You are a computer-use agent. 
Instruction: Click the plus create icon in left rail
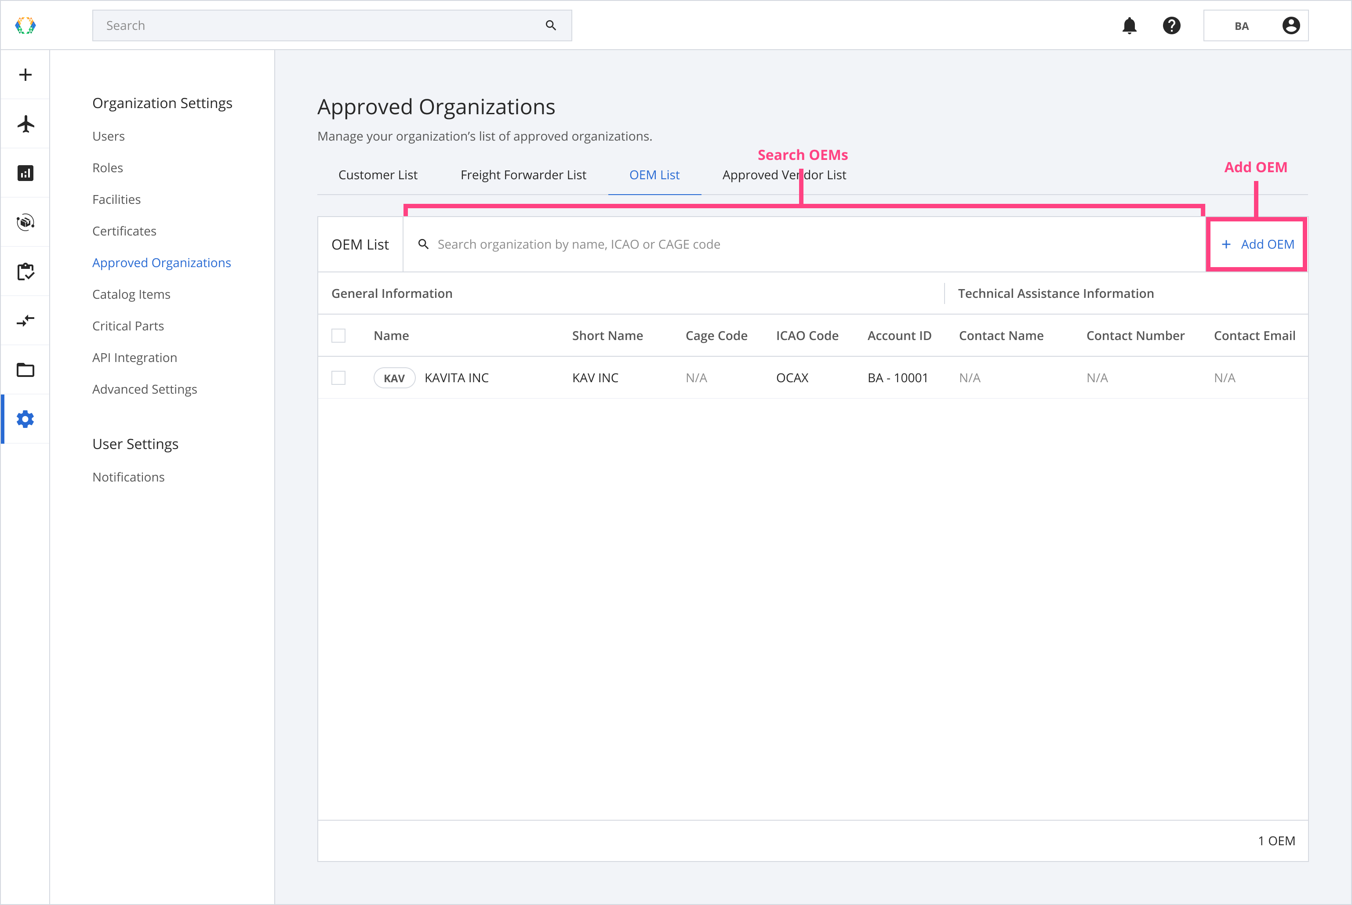(25, 74)
